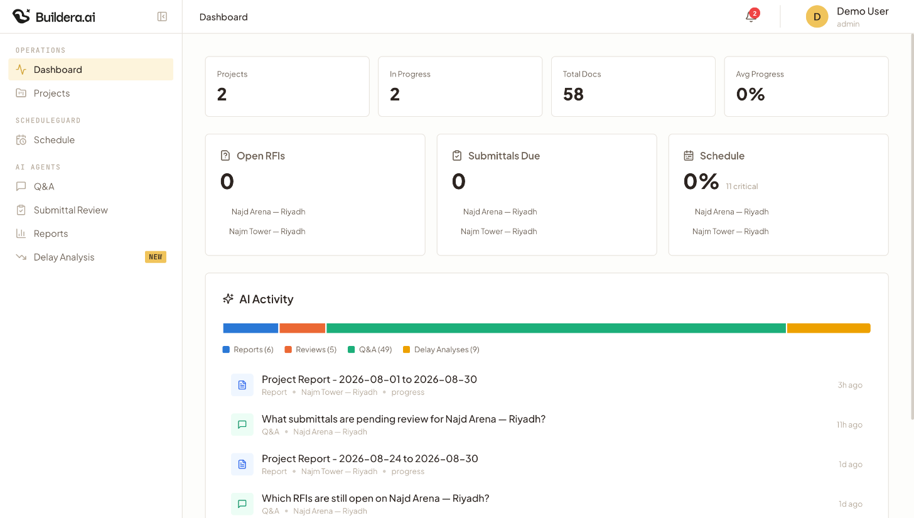Navigate to Submittal Review
Viewport: 914px width, 518px height.
pos(90,210)
